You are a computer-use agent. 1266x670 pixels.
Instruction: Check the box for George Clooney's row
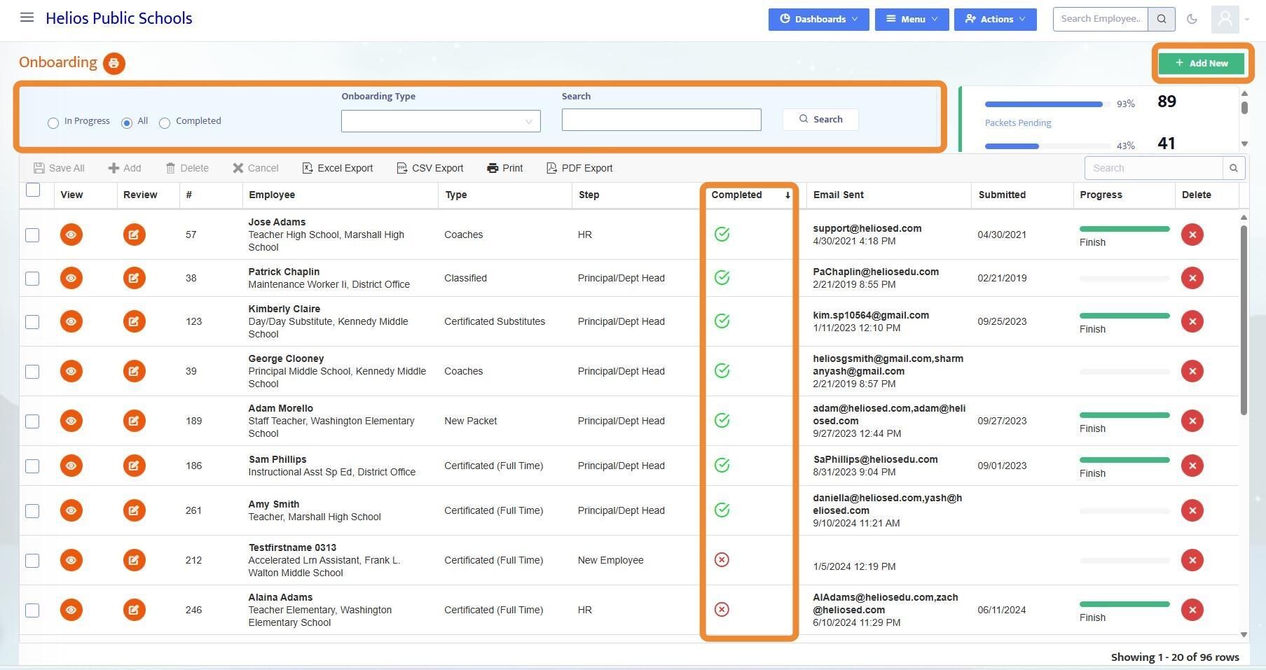point(32,371)
